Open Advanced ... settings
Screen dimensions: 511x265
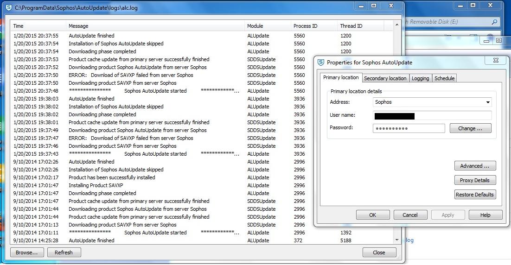(475, 166)
